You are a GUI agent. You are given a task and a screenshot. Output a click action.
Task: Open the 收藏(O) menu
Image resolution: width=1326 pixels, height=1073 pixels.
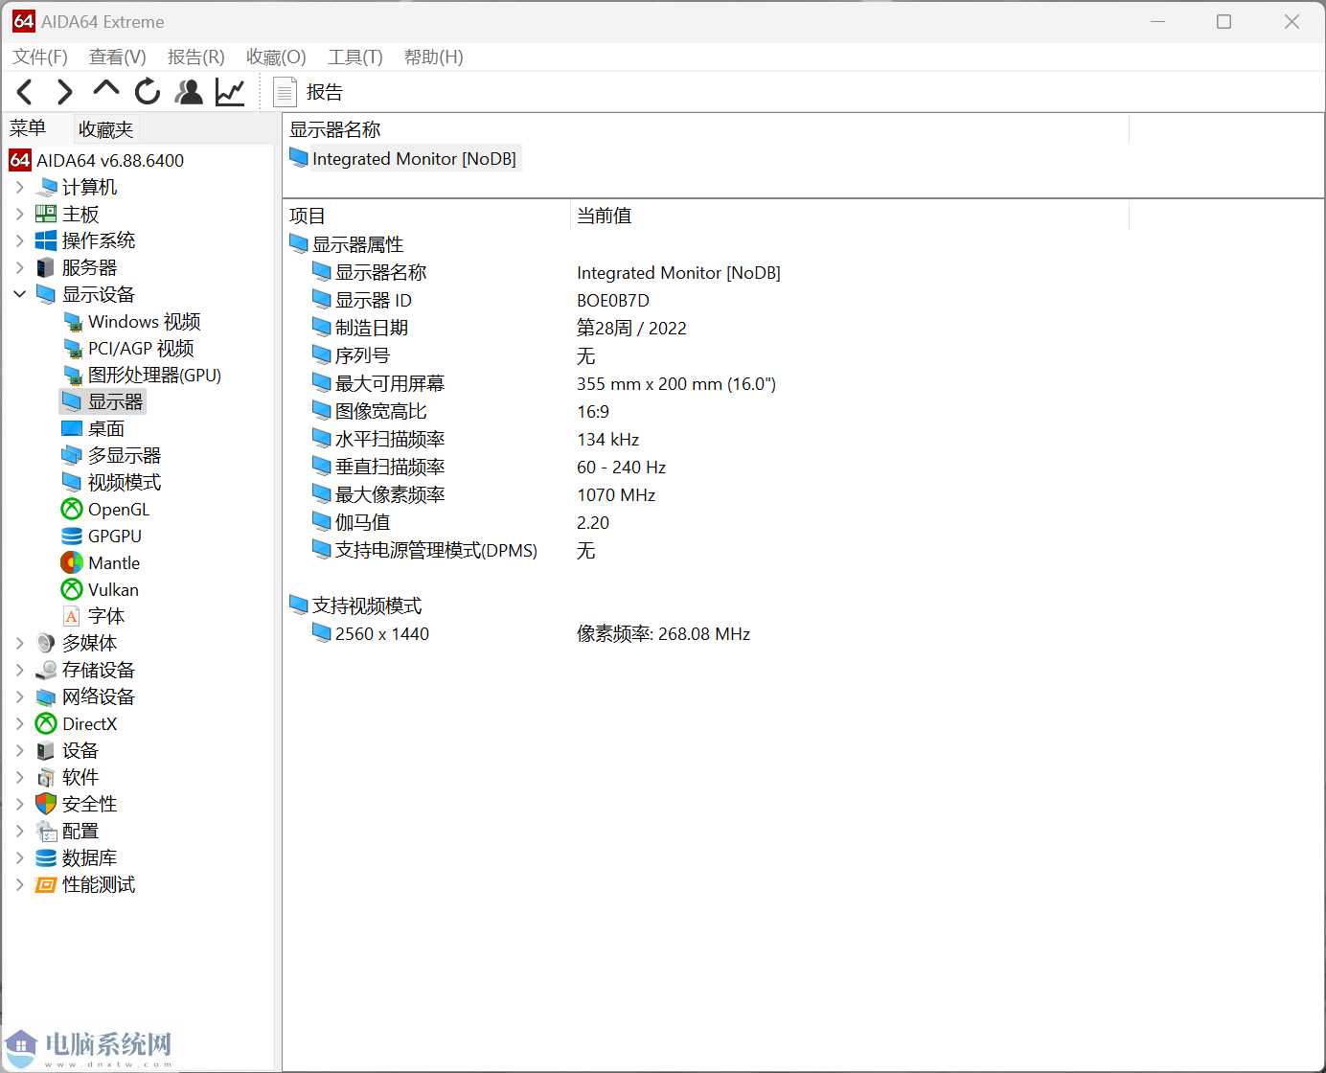[x=276, y=57]
